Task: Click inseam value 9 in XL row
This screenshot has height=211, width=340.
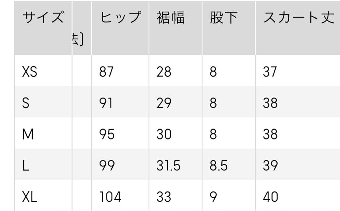Action: [213, 197]
